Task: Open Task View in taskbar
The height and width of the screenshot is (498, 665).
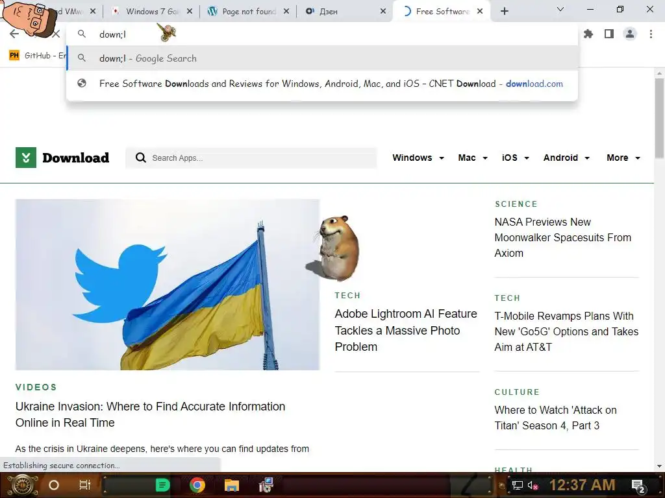Action: pos(85,485)
